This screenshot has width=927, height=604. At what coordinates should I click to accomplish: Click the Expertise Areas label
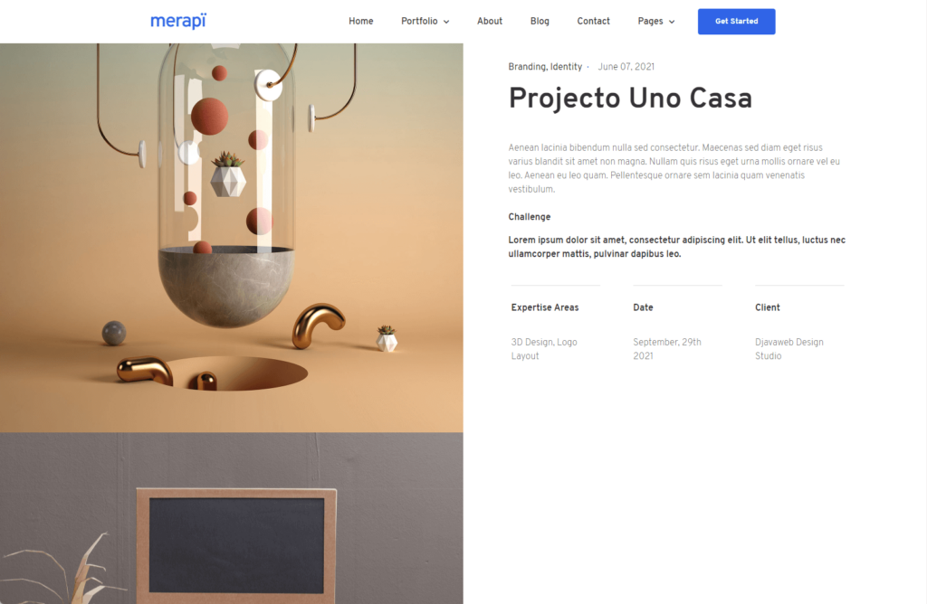point(544,307)
